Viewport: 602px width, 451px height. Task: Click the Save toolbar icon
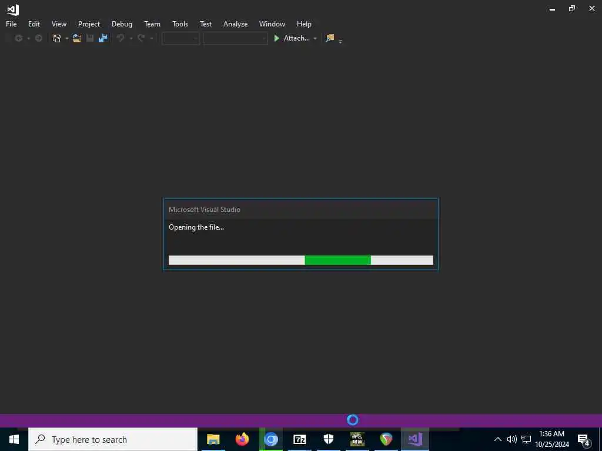click(x=90, y=38)
